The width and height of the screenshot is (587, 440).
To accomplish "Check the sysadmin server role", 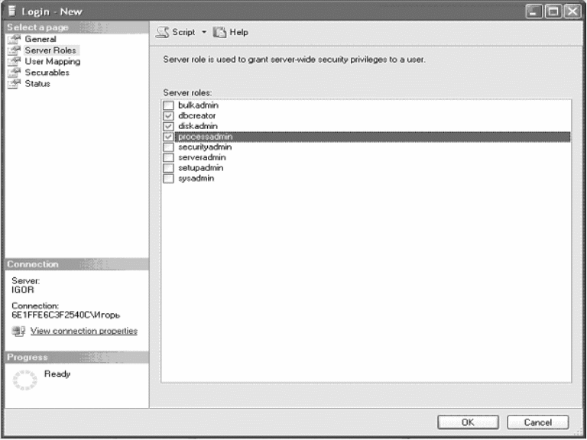I will 169,178.
